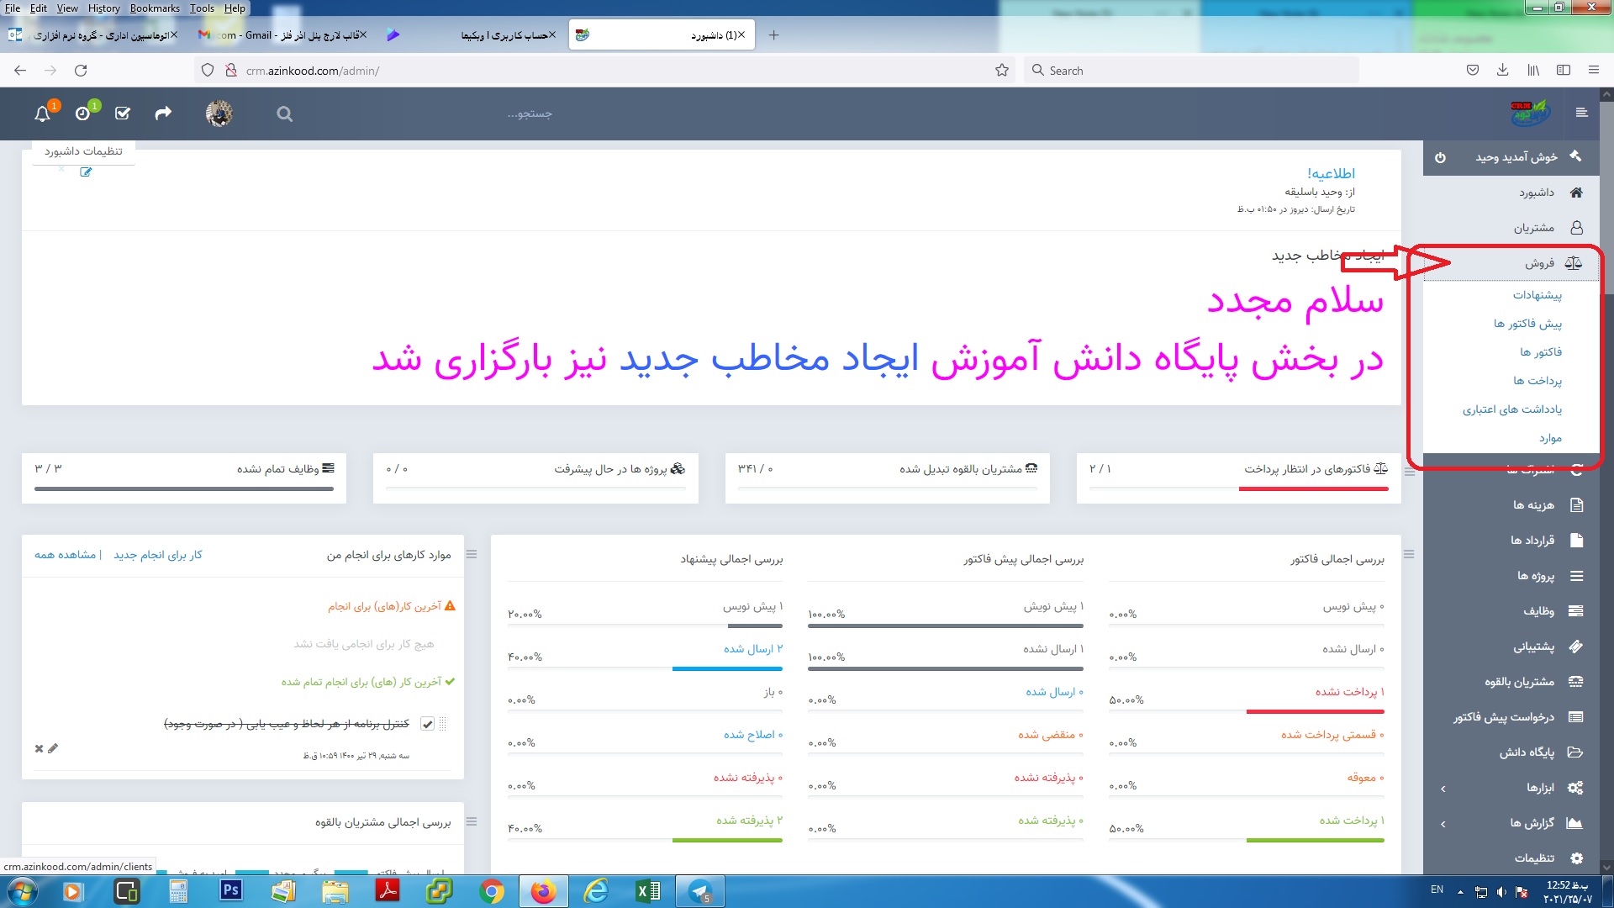The width and height of the screenshot is (1614, 908).
Task: Click the مشاهده همه link
Action: coord(65,555)
